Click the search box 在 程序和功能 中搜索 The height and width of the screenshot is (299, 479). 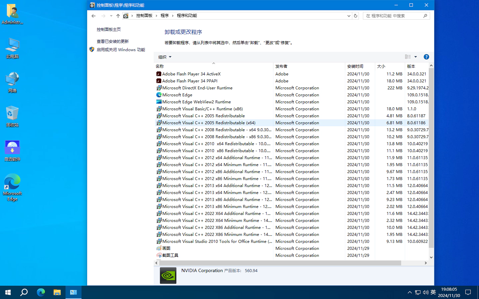[x=396, y=16]
